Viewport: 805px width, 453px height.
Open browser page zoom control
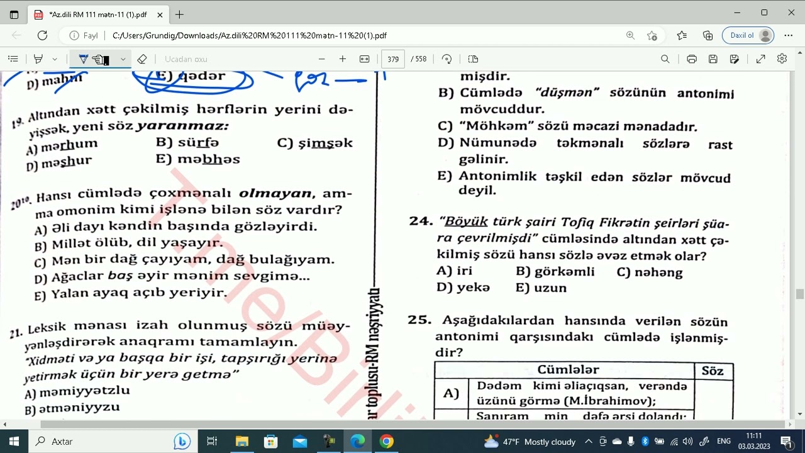tap(630, 36)
